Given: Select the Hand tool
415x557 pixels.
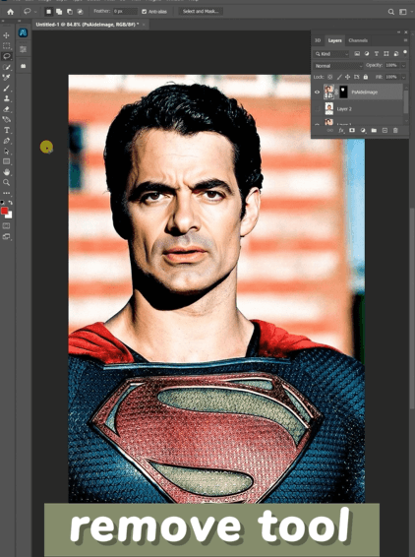Looking at the screenshot, I should click(x=6, y=172).
